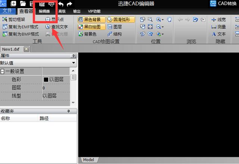Toggle the 黑色背景 option
This screenshot has height=164, width=239.
(91, 19)
